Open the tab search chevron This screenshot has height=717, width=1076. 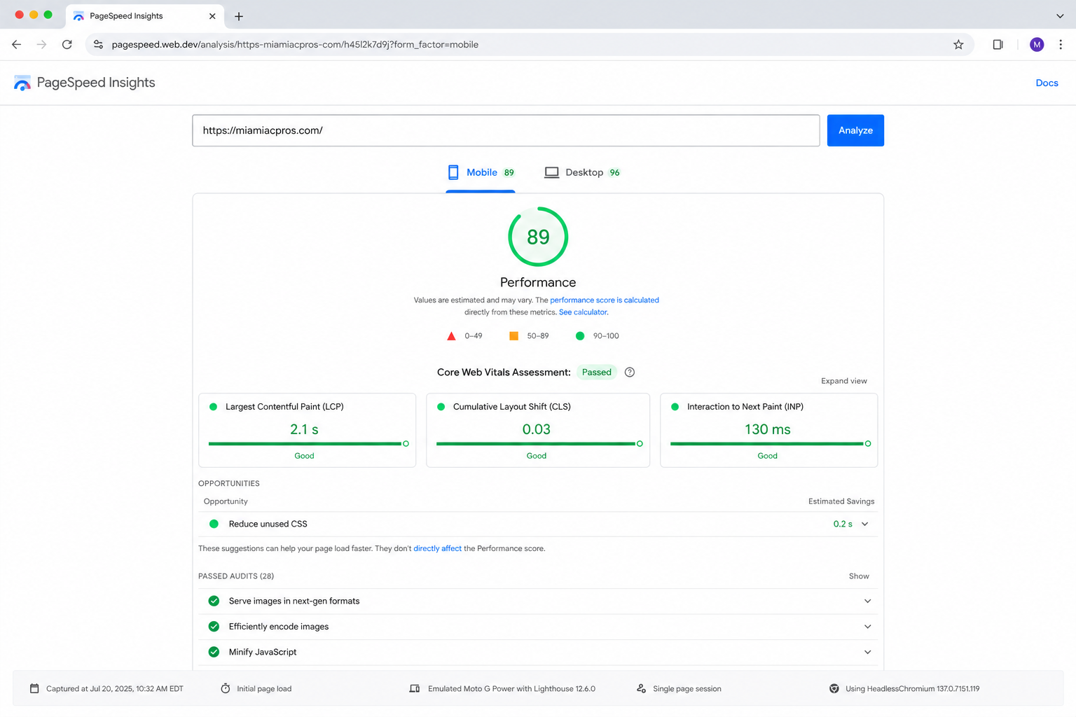click(x=1060, y=16)
